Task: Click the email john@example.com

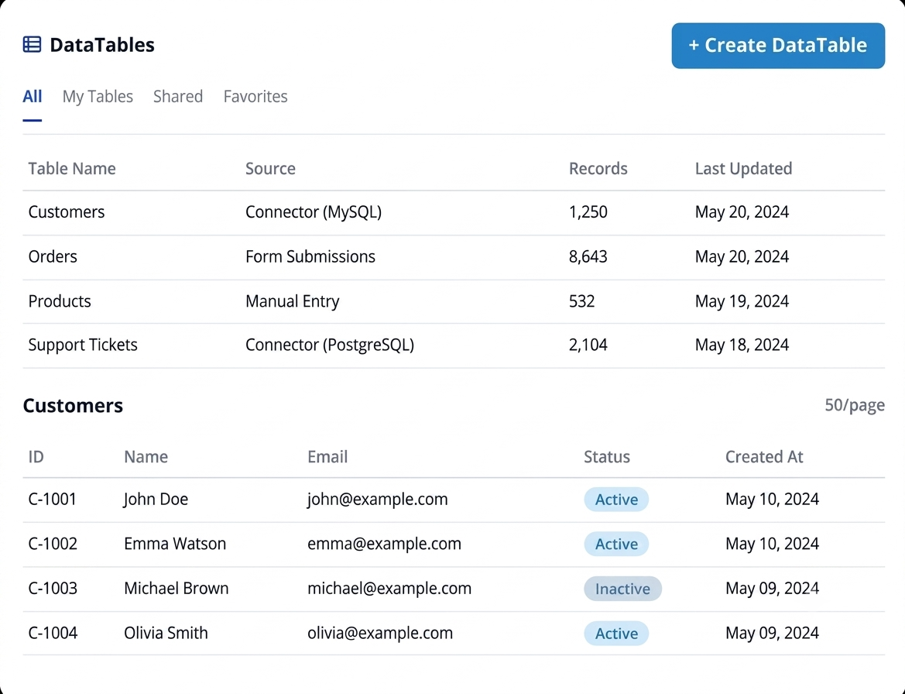Action: click(377, 499)
